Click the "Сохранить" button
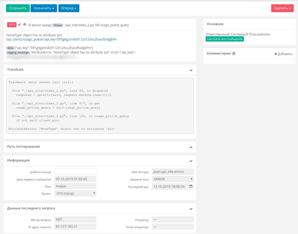This screenshot has height=234, width=298. pyautogui.click(x=18, y=8)
